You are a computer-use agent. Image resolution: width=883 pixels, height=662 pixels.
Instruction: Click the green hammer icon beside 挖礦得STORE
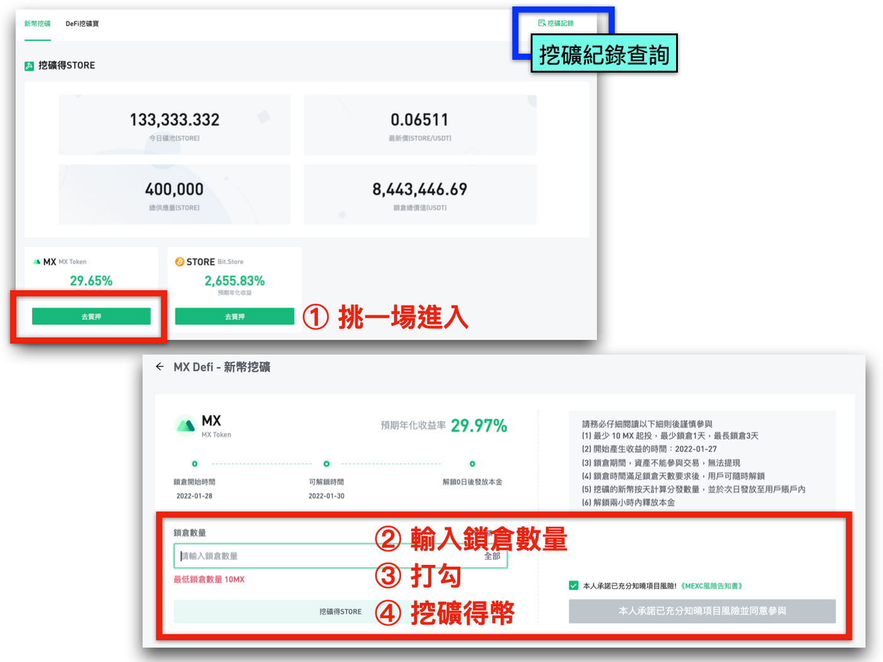29,66
